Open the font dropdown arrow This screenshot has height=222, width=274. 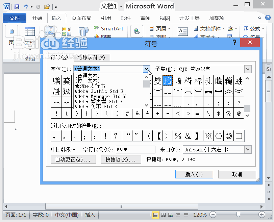pyautogui.click(x=146, y=69)
